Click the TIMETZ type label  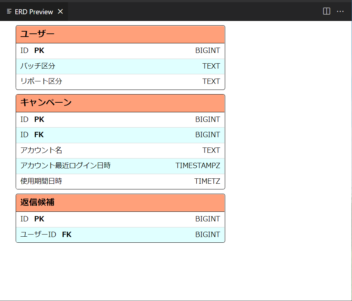point(207,181)
